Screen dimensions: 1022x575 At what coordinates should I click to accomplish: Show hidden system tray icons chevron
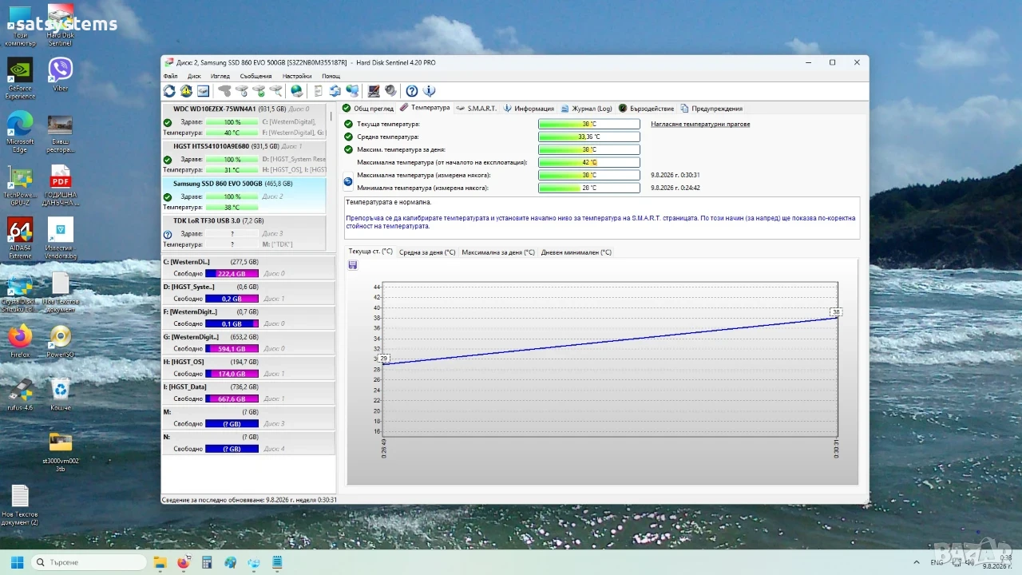[917, 562]
